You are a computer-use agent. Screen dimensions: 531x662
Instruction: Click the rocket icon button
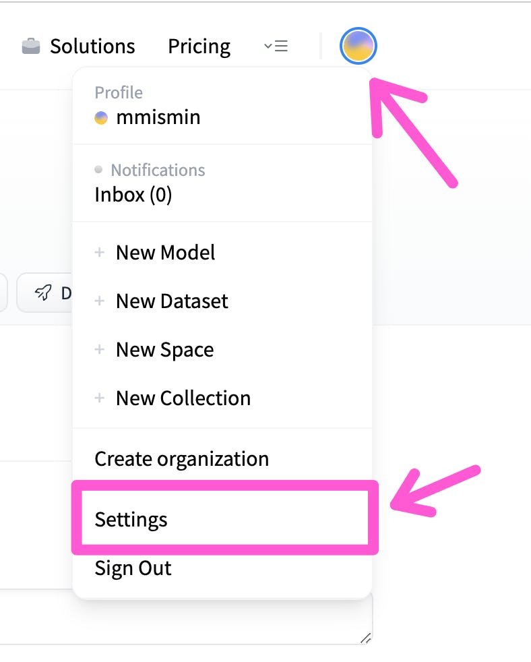[x=44, y=293]
